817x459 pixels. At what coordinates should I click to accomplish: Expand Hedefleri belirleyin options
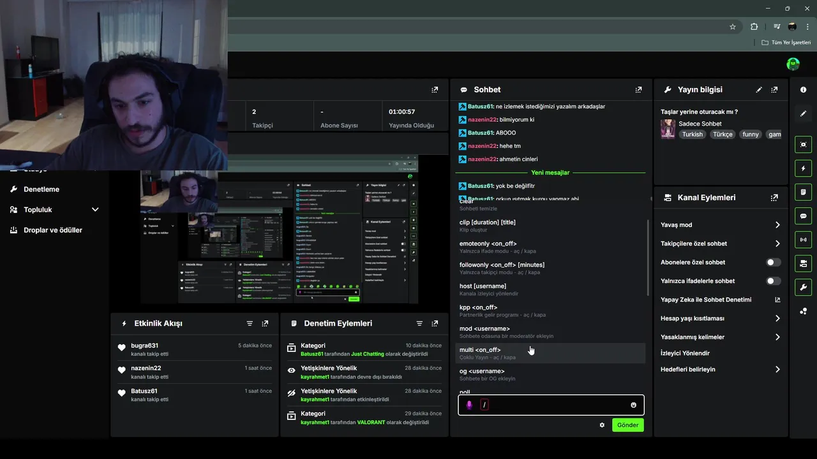tap(721, 369)
